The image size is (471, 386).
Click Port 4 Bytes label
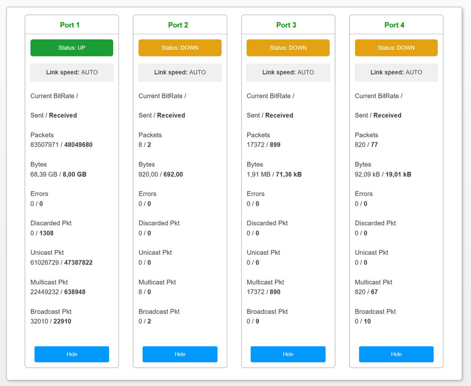click(x=363, y=165)
